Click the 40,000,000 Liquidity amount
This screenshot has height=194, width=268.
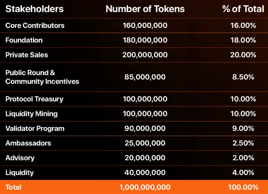tap(145, 173)
